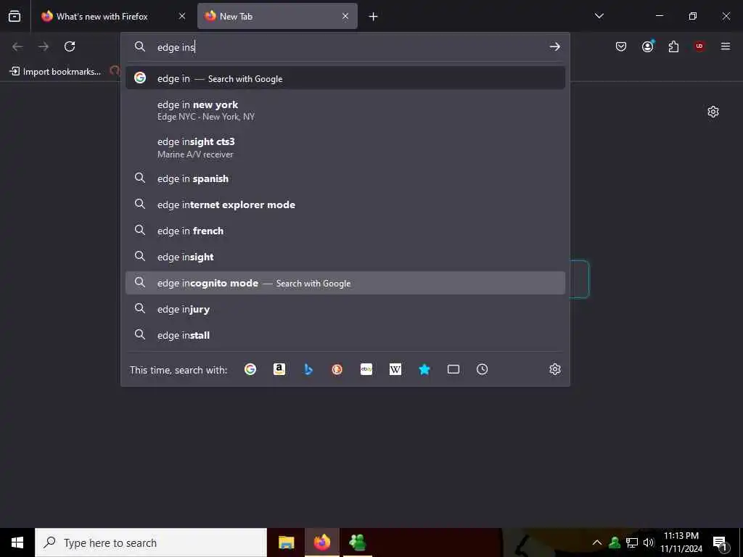Open the Firefox account menu
This screenshot has width=743, height=557.
point(648,46)
